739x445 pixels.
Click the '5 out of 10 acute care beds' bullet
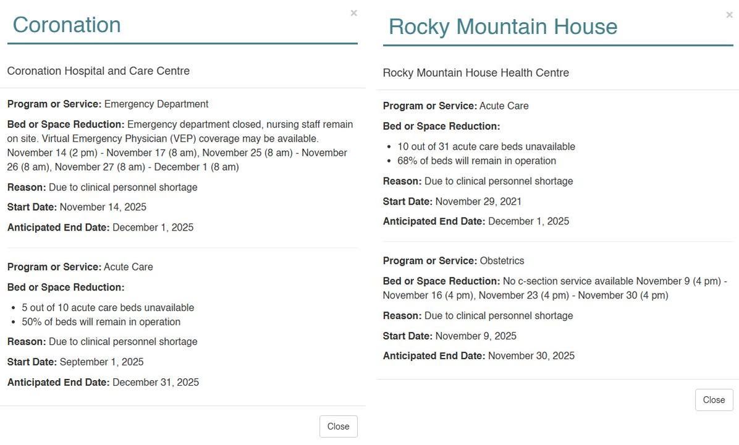point(108,307)
